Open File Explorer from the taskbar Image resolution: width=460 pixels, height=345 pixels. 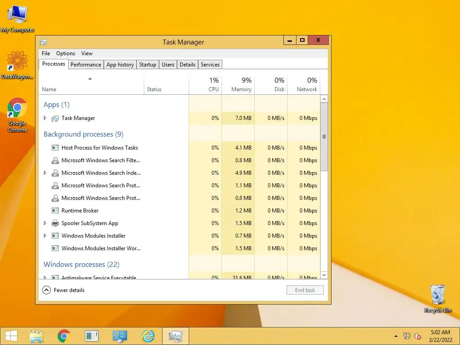[36, 336]
